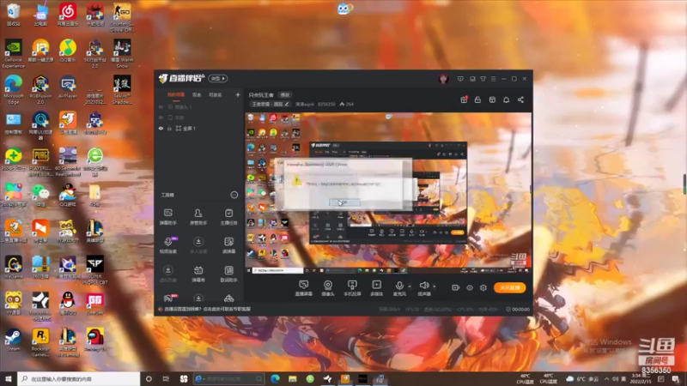Add live screen capture source
The image size is (687, 386).
pyautogui.click(x=304, y=288)
